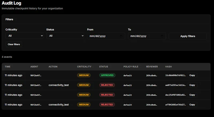Click the APPROVED status badge
214x117 pixels.
point(107,75)
